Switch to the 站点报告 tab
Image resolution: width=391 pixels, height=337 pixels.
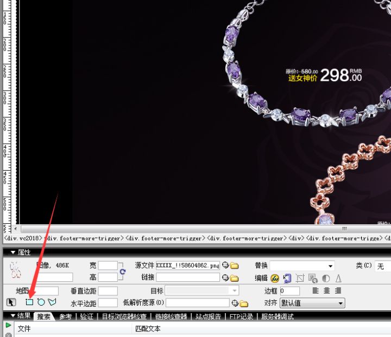pos(208,316)
